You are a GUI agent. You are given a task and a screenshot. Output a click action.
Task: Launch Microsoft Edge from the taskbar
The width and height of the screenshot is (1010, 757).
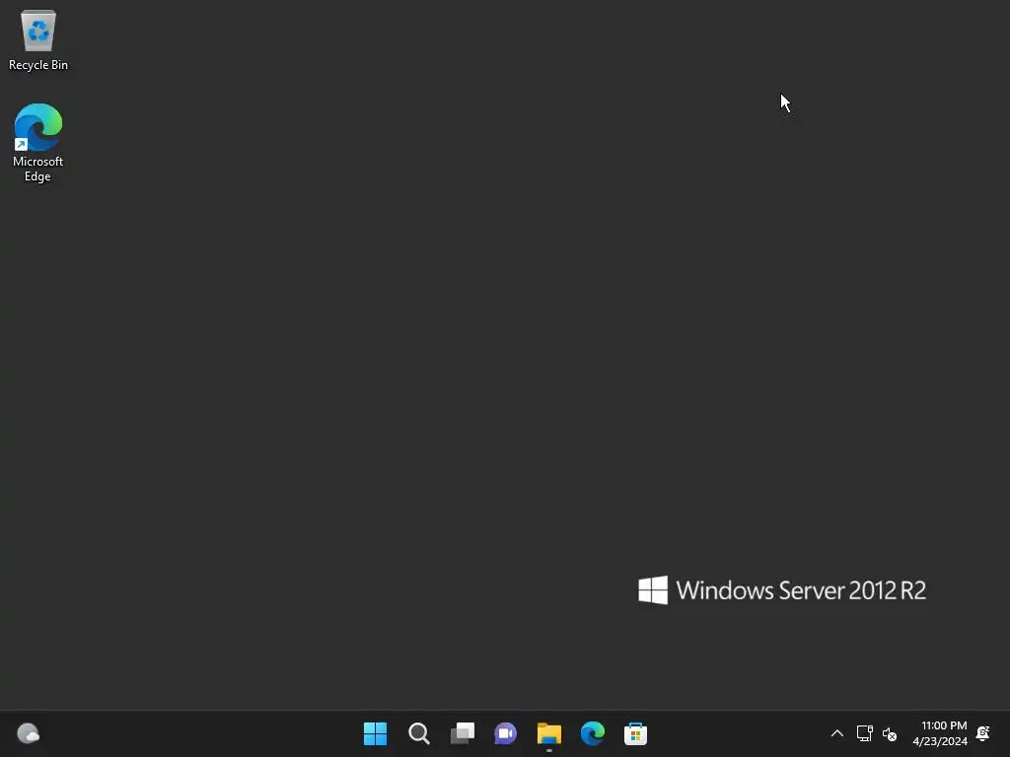coord(593,733)
